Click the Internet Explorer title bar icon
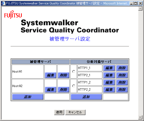Viewport: 144px width, 121px height. (x=3, y=3)
